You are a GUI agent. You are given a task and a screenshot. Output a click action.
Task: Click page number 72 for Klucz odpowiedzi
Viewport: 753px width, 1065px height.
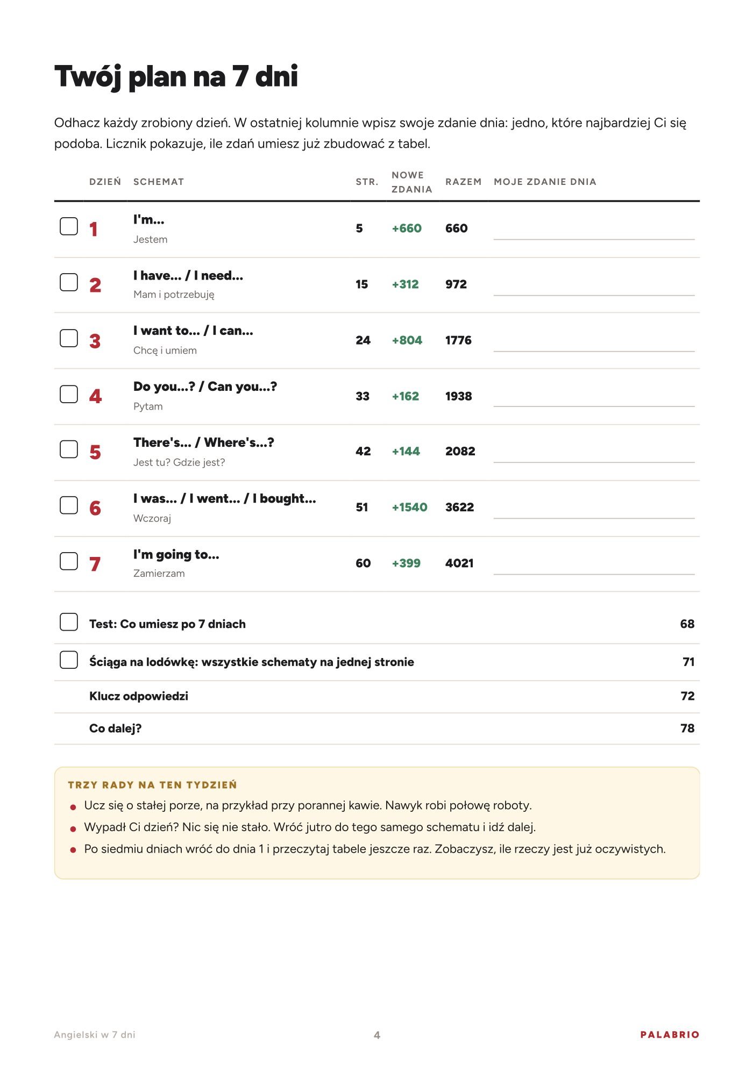coord(687,696)
